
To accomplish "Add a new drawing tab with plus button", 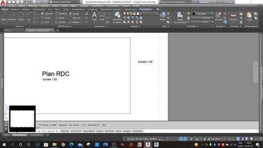I will (x=58, y=30).
